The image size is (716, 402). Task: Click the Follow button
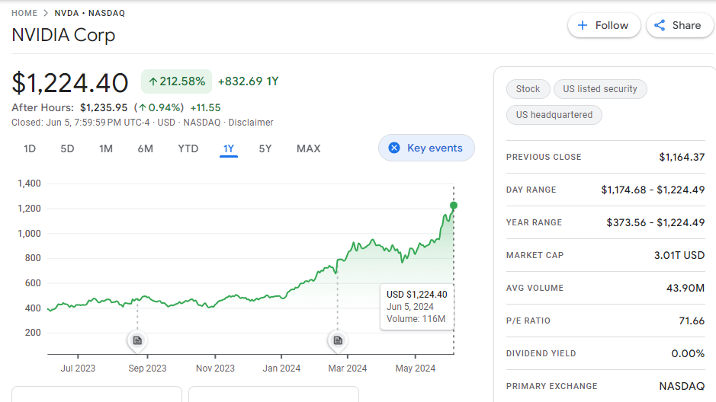tap(604, 26)
